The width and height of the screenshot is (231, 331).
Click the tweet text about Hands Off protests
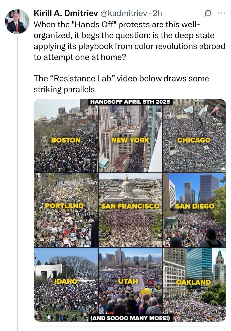click(x=129, y=40)
